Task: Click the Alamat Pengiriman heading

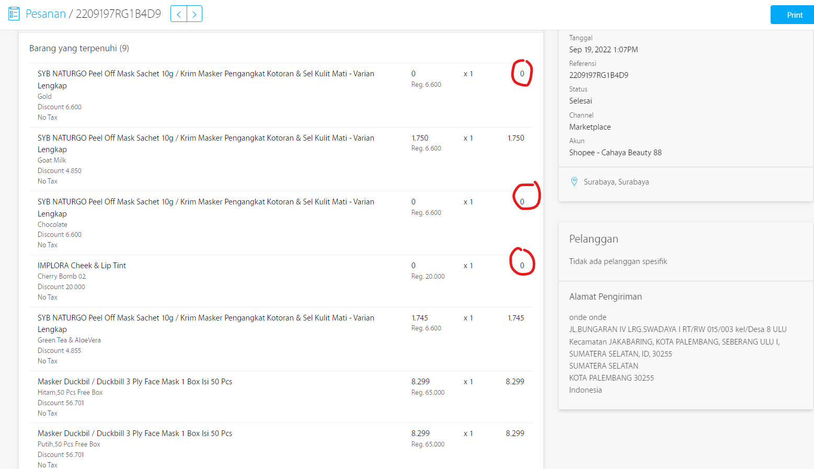Action: (x=605, y=296)
